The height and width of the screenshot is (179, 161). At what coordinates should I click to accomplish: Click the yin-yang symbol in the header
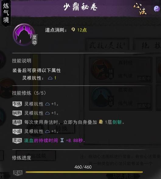pyautogui.click(x=157, y=9)
